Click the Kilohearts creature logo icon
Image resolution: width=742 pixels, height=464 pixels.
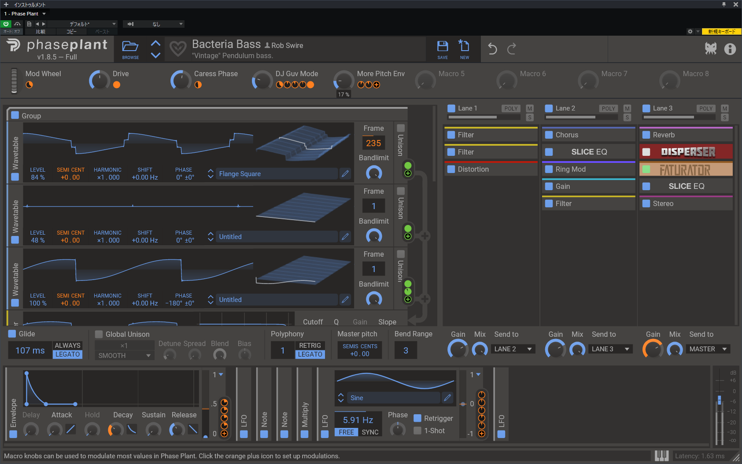tap(711, 48)
